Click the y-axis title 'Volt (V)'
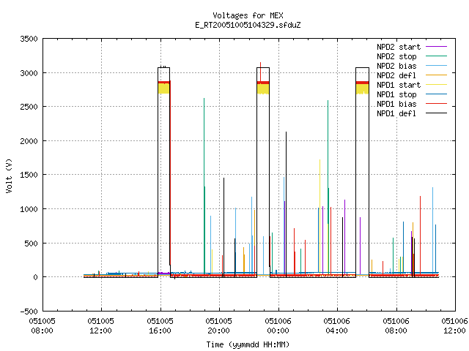Screen dimensions: 469x351 [x=9, y=176]
